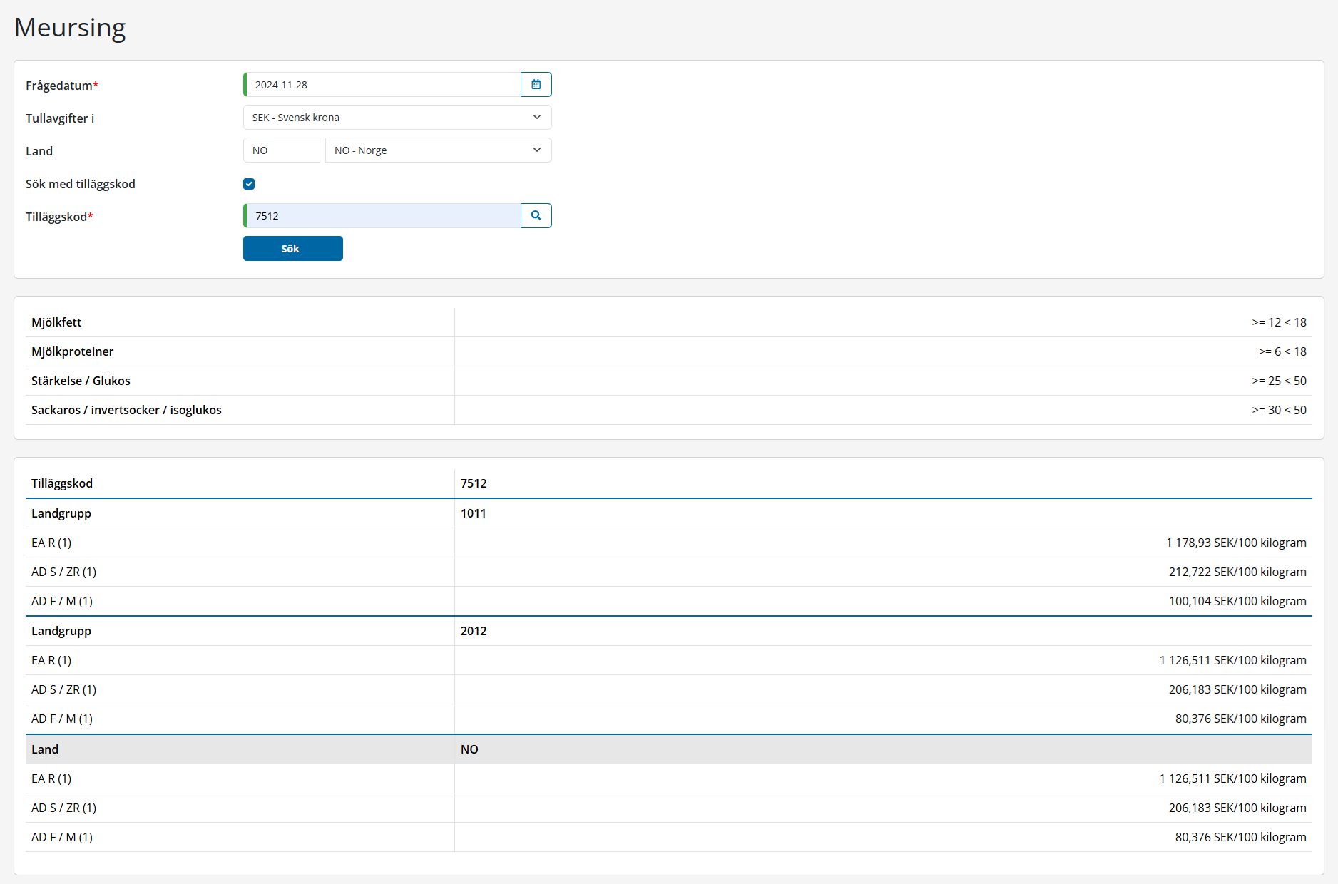Screen dimensions: 1338x884
Task: Select the Mjölkproteiner row
Action: pos(72,351)
